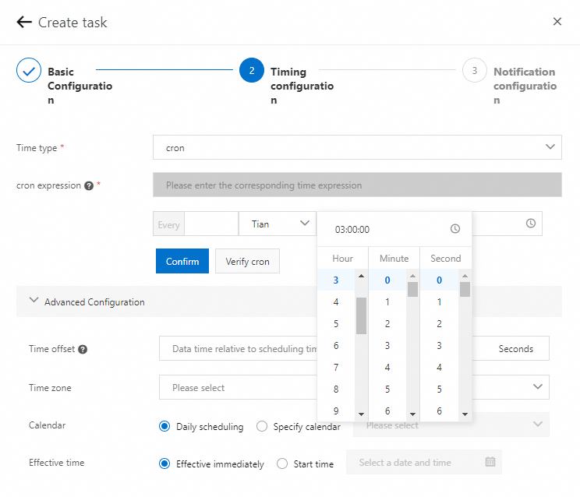
Task: Select second 0 in the Second column
Action: (439, 280)
